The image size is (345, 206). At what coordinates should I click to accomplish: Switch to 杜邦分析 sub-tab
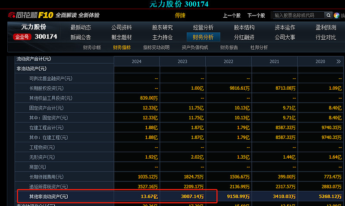click(259, 47)
